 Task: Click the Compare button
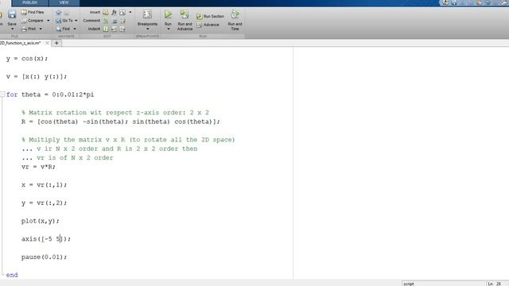[33, 21]
